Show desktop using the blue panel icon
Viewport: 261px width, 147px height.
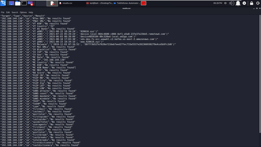coord(11,3)
